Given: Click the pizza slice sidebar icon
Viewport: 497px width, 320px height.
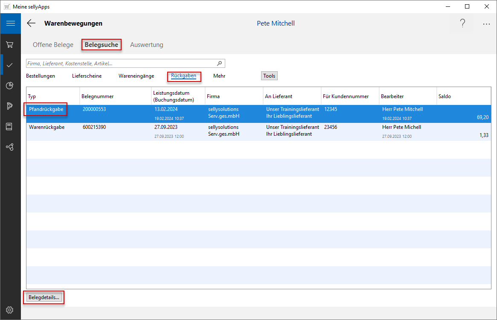Looking at the screenshot, I should pyautogui.click(x=10, y=106).
